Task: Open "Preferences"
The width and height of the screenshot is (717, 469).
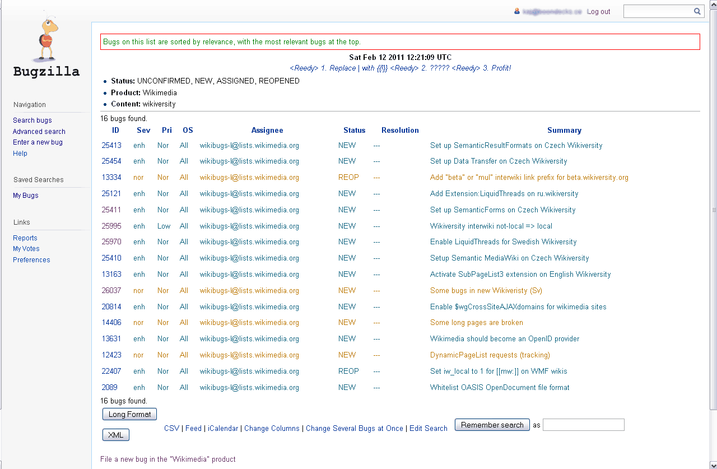Action: pos(31,259)
